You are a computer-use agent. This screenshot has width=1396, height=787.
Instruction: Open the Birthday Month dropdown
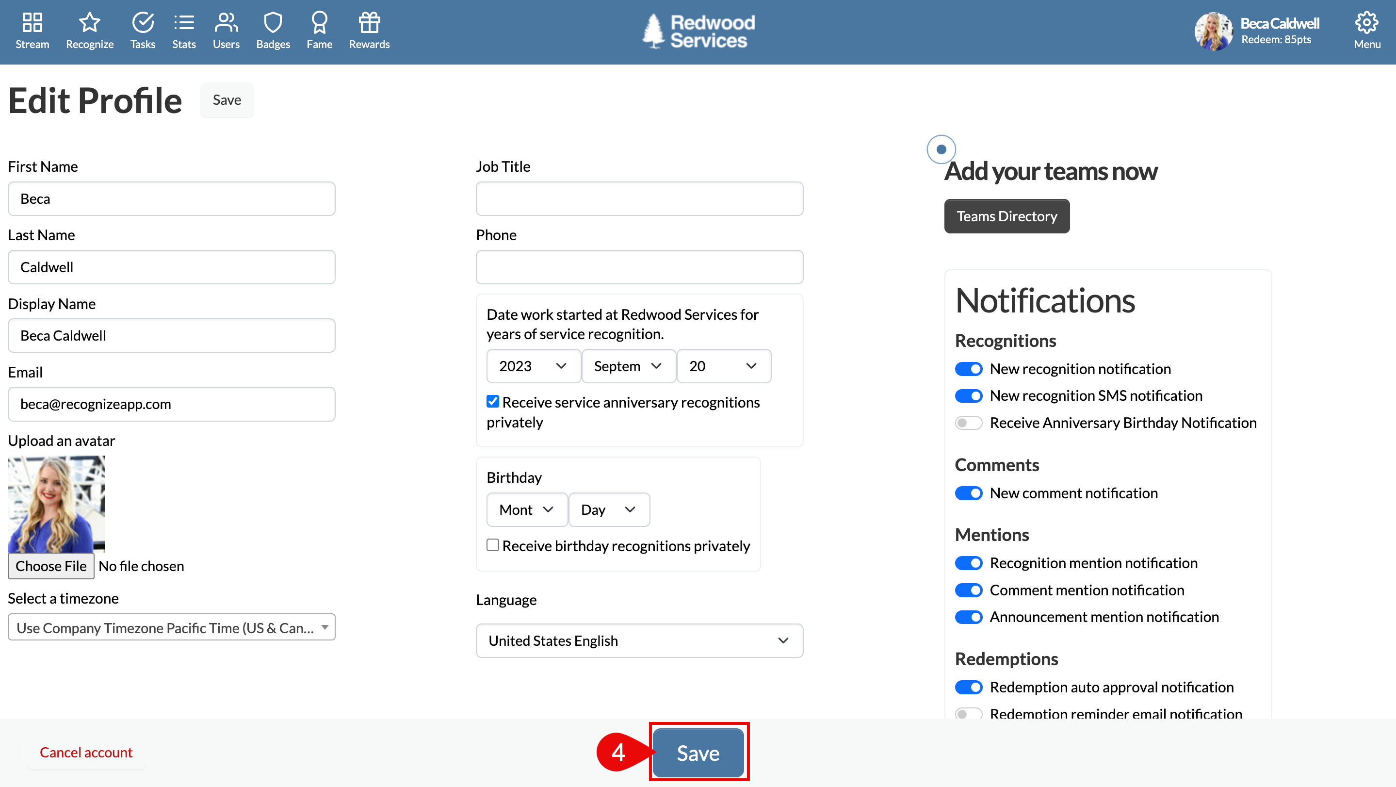tap(527, 510)
